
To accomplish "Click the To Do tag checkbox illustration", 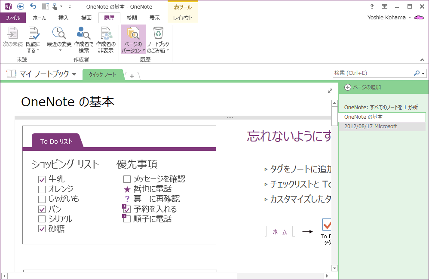I will (327, 225).
